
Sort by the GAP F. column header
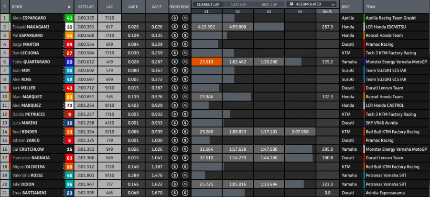click(x=157, y=7)
